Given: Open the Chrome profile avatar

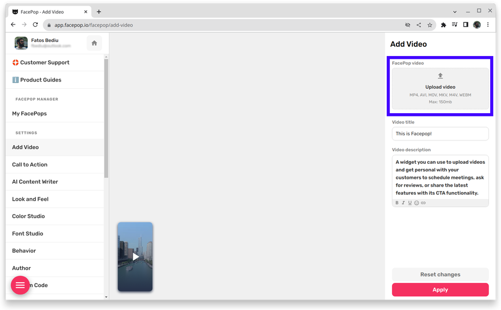Looking at the screenshot, I should pyautogui.click(x=477, y=25).
